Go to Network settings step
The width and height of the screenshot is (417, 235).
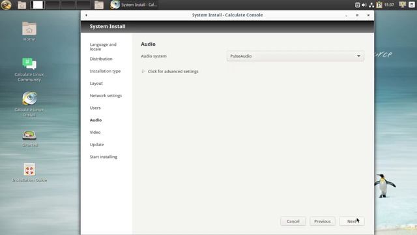[106, 96]
